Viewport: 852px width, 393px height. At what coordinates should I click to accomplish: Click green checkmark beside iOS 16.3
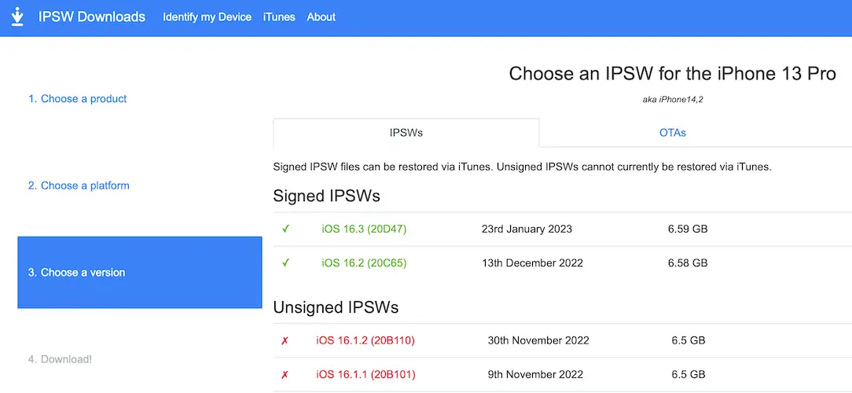coord(285,230)
